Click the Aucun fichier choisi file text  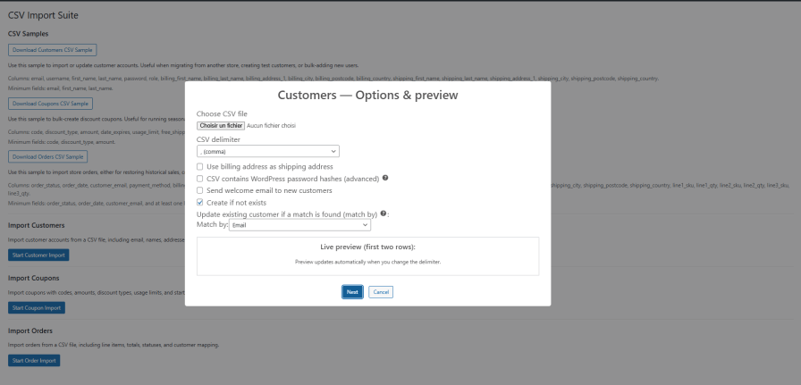pyautogui.click(x=271, y=126)
